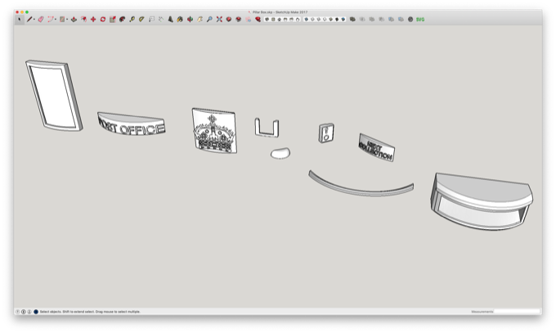The image size is (556, 333).
Task: Switch to X-ray face style
Action: coord(306,20)
